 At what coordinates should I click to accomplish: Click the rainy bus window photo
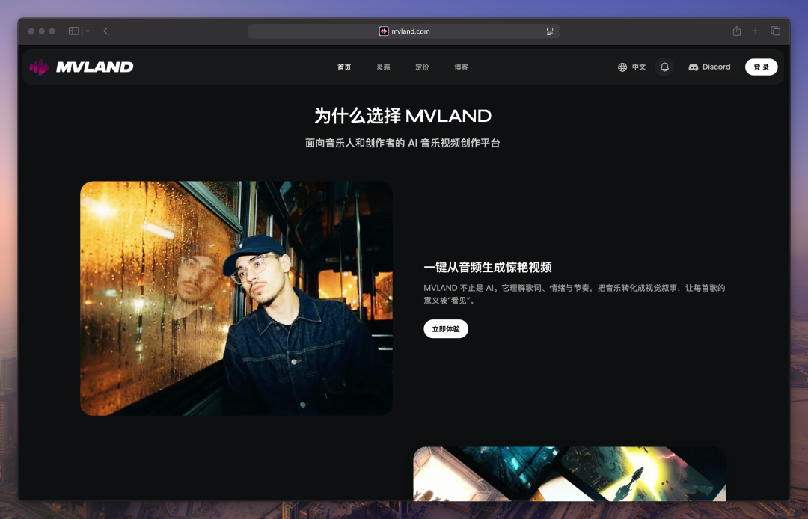pos(236,298)
